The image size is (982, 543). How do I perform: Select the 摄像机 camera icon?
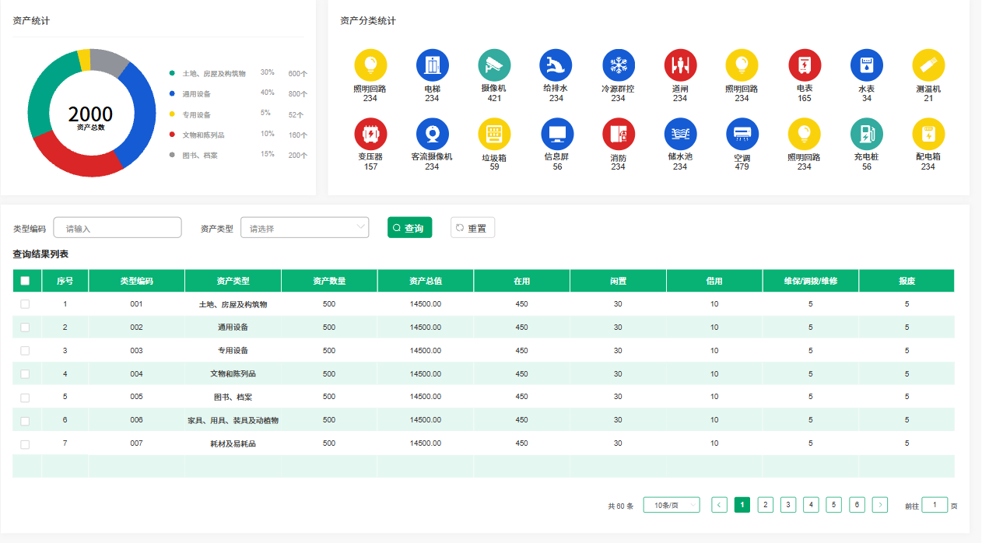click(494, 65)
